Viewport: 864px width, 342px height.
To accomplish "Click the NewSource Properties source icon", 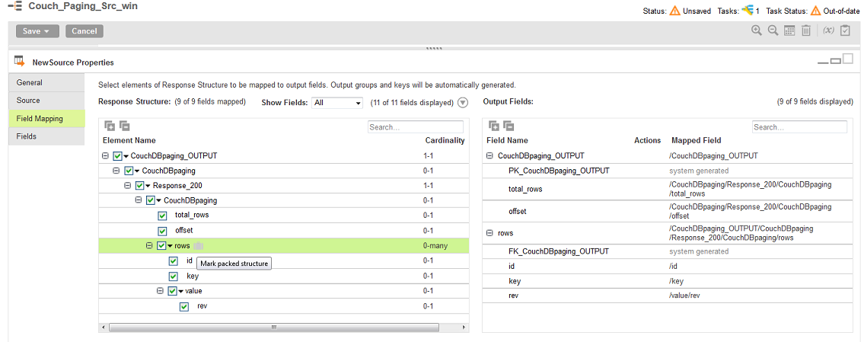I will 20,61.
